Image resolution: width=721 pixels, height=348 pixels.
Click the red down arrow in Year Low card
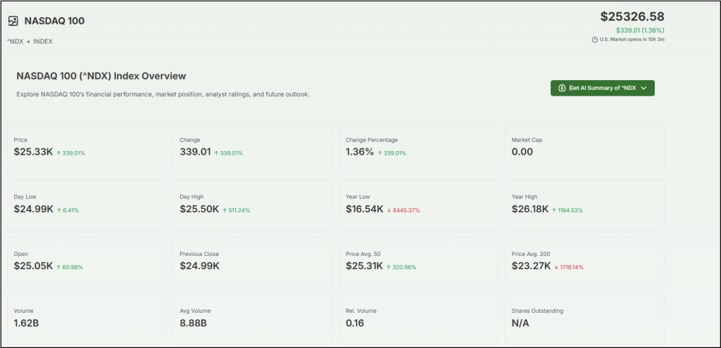(389, 210)
